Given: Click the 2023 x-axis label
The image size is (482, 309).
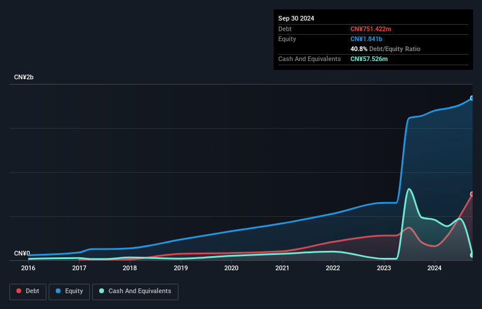Looking at the screenshot, I should pos(384,268).
